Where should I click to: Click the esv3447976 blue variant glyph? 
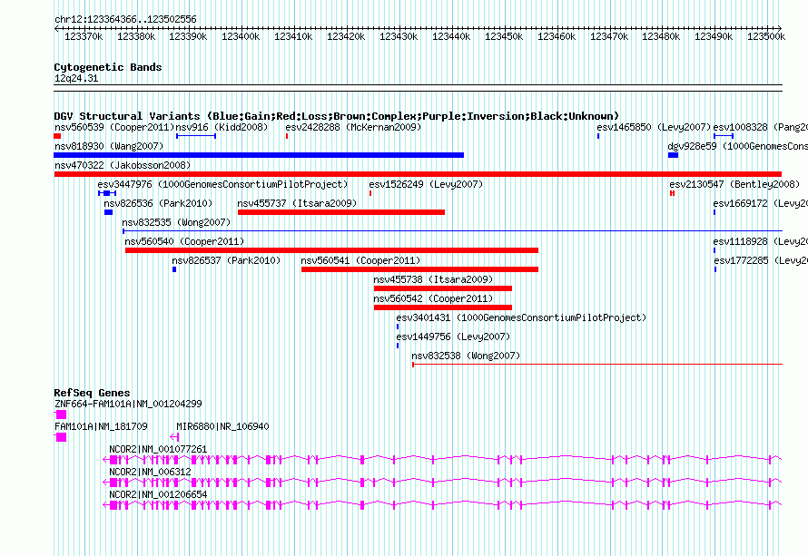tap(107, 193)
